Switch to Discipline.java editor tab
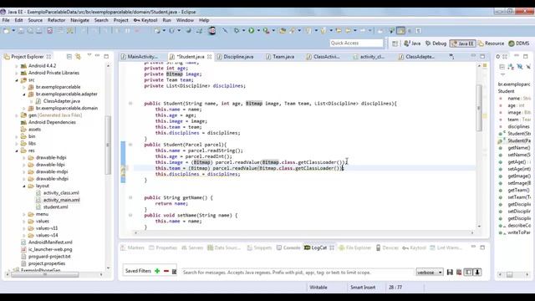The height and width of the screenshot is (301, 535). [x=236, y=57]
